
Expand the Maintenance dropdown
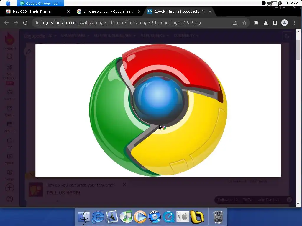[x=155, y=36]
